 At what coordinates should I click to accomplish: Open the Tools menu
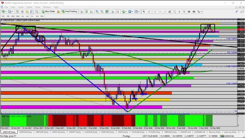38,7
